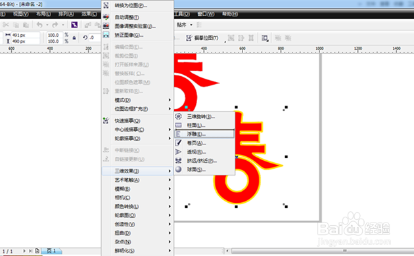This screenshot has width=414, height=256.
Task: Select the 3D Rotate (三维旋转) icon
Action: pos(179,116)
